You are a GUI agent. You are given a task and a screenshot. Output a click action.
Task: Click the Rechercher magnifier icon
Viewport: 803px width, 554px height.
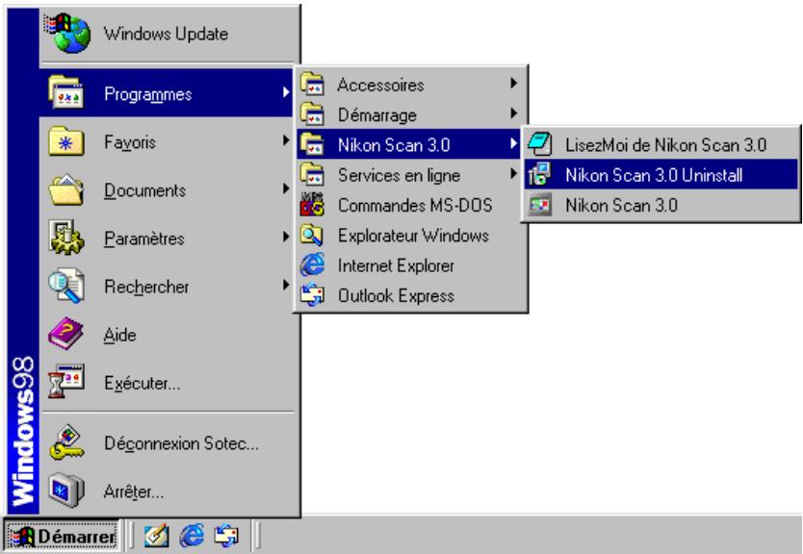(x=66, y=286)
